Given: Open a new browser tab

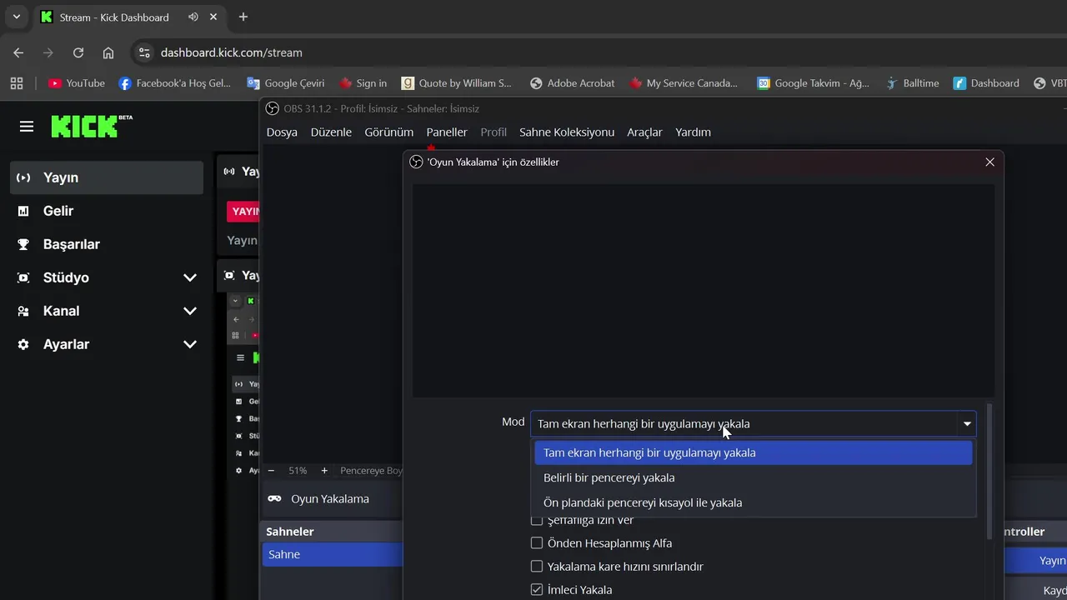Looking at the screenshot, I should [243, 17].
